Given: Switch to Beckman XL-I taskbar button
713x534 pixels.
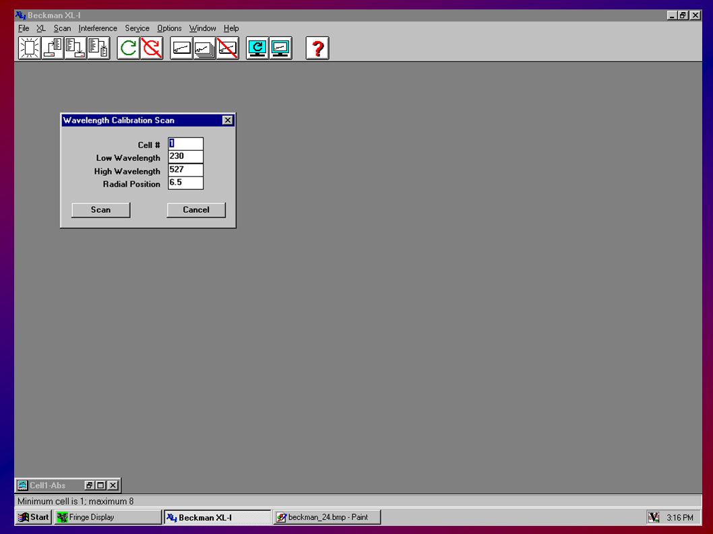Looking at the screenshot, I should (x=218, y=517).
